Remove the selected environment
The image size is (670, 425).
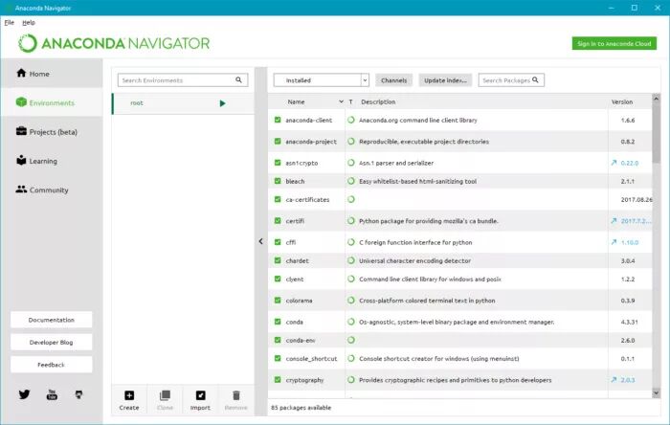click(235, 400)
